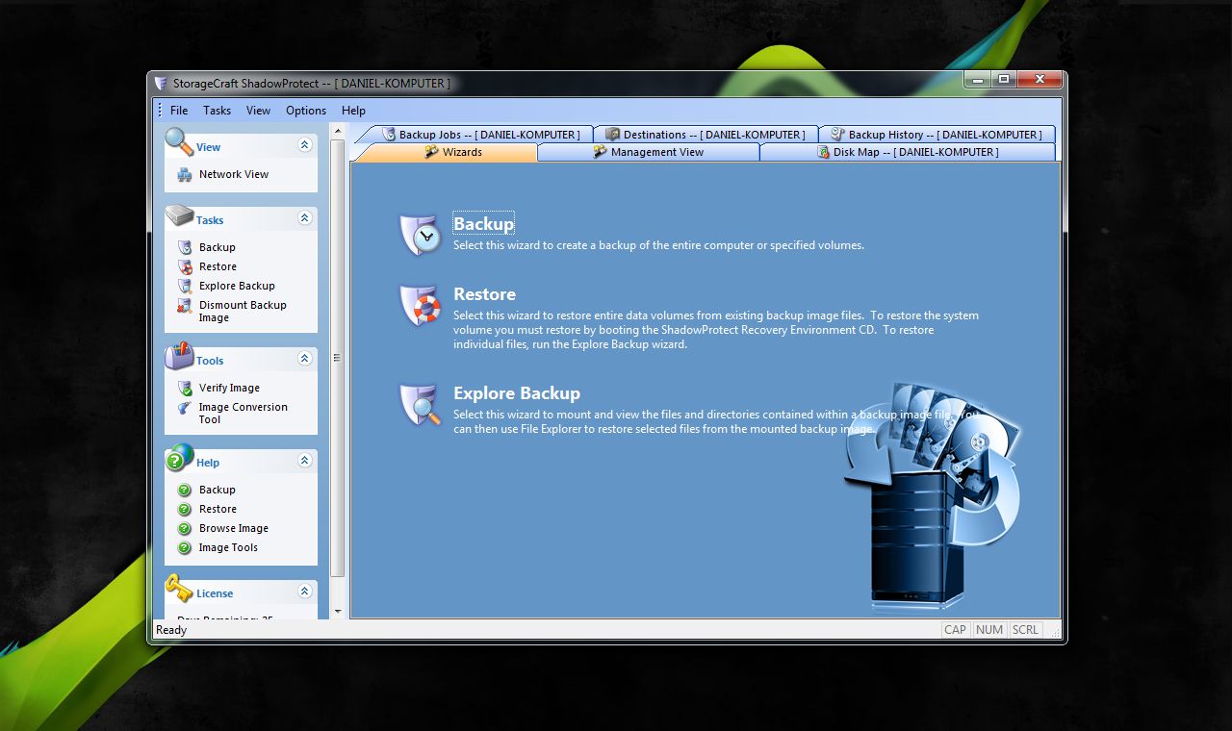
Task: Click the Explore Backup icon under Tasks
Action: (x=185, y=286)
